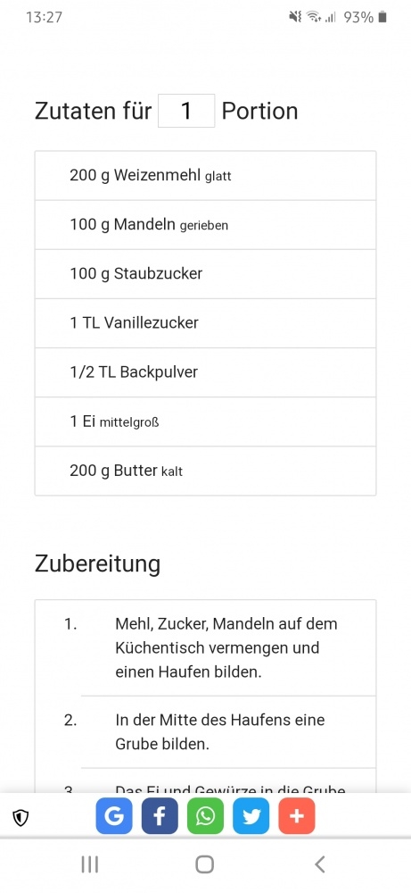This screenshot has width=411, height=893.
Task: Tap the Android home button
Action: [x=205, y=864]
